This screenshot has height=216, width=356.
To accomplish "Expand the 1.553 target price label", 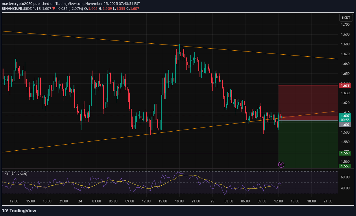I will coord(345,166).
